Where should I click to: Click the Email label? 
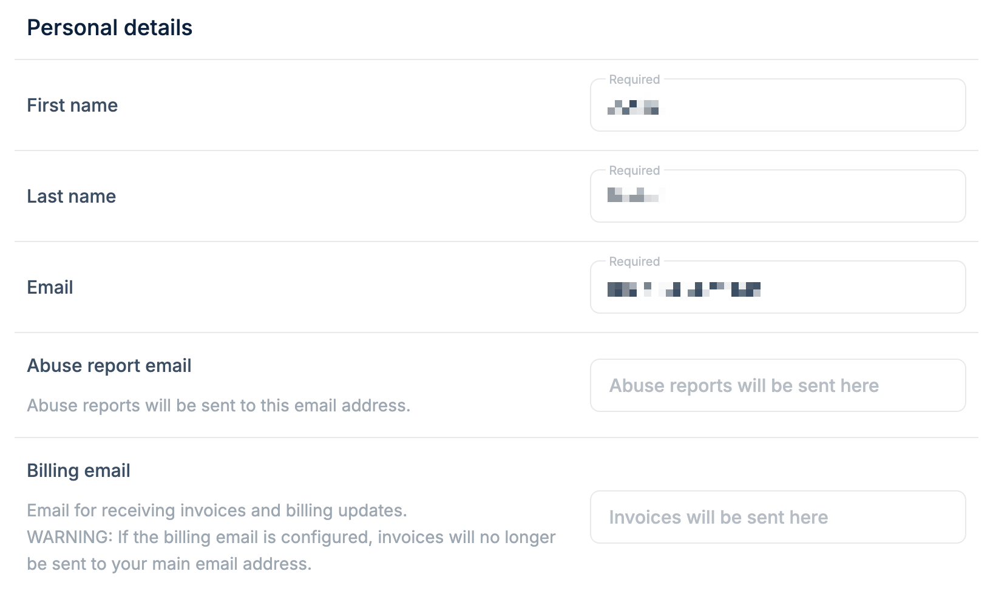(x=49, y=287)
